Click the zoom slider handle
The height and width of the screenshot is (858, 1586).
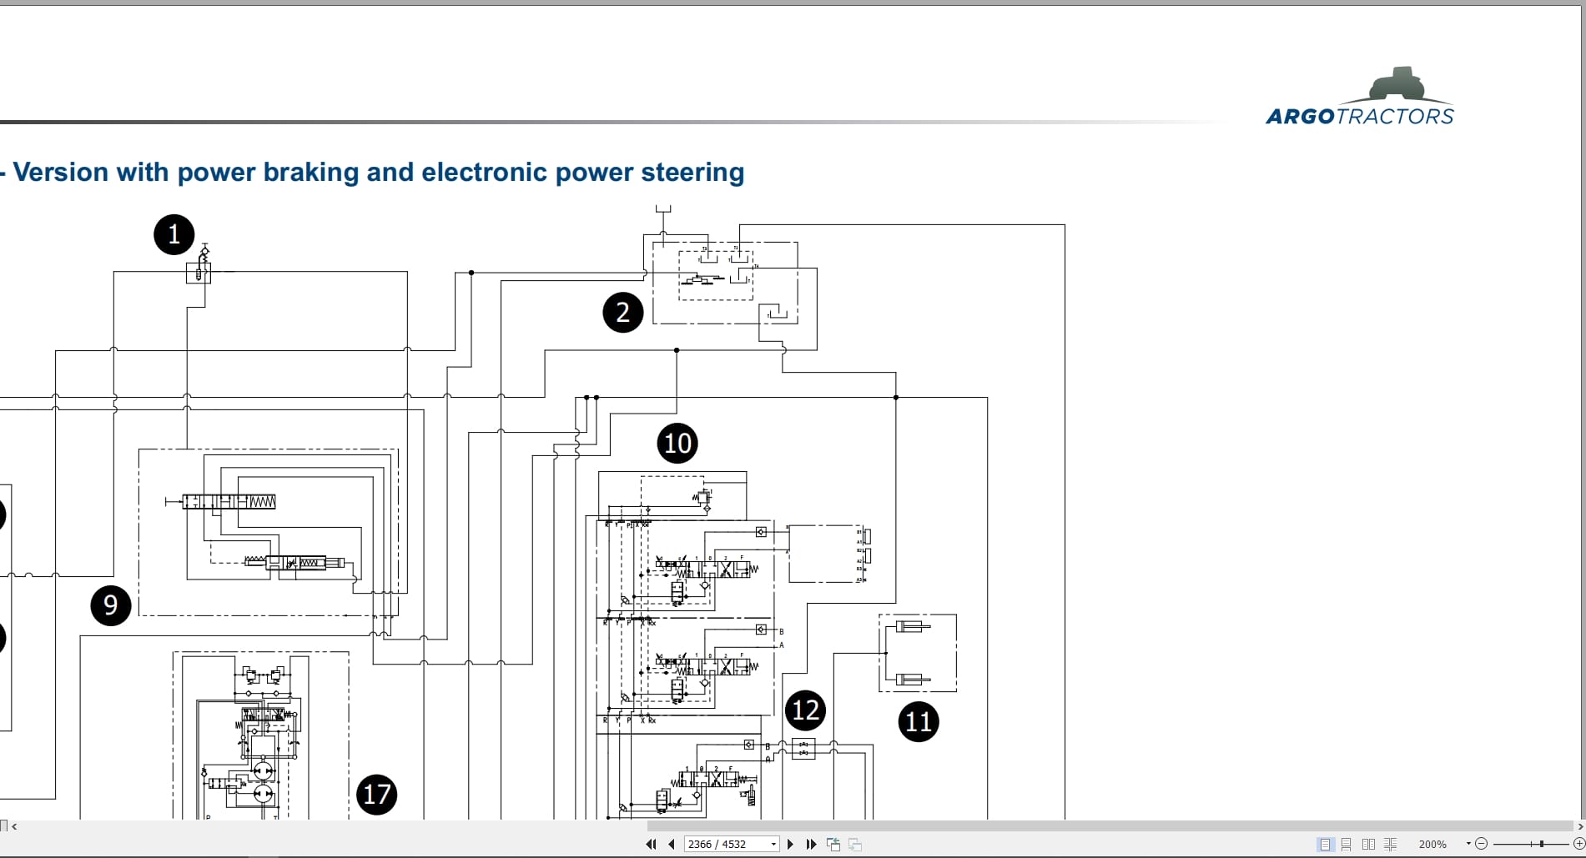(x=1542, y=844)
